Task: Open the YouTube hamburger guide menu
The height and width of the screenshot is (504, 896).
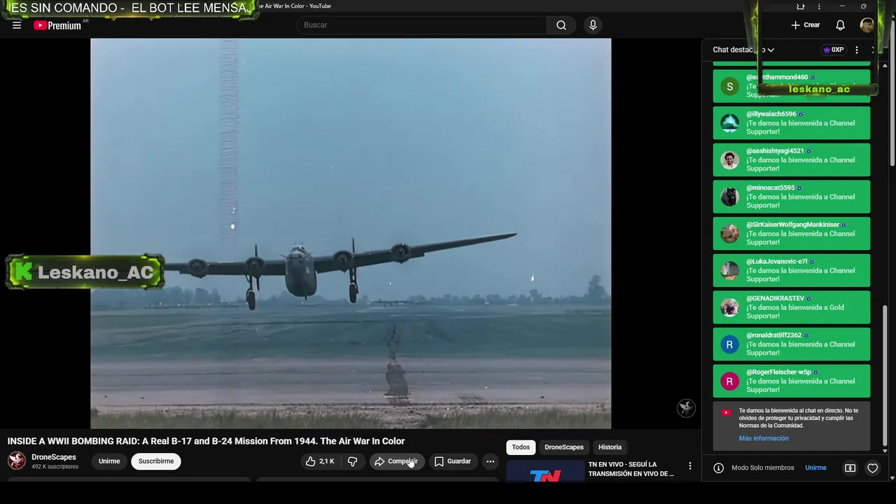Action: point(17,25)
